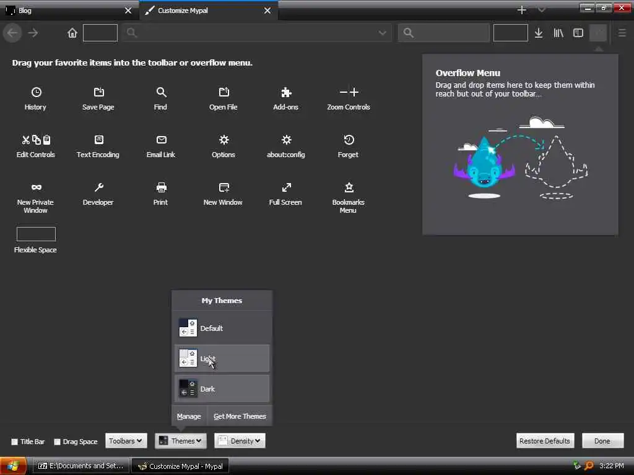Click the Edit Controls icon group
Image resolution: width=634 pixels, height=475 pixels.
36,140
